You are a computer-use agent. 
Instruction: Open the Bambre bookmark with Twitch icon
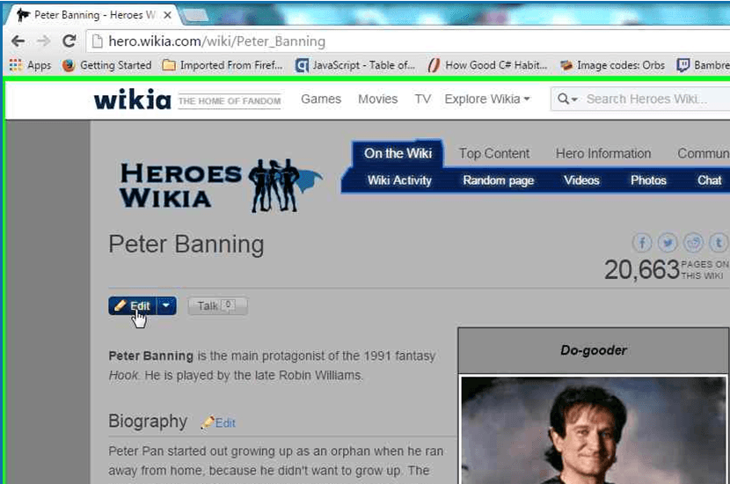(x=703, y=65)
